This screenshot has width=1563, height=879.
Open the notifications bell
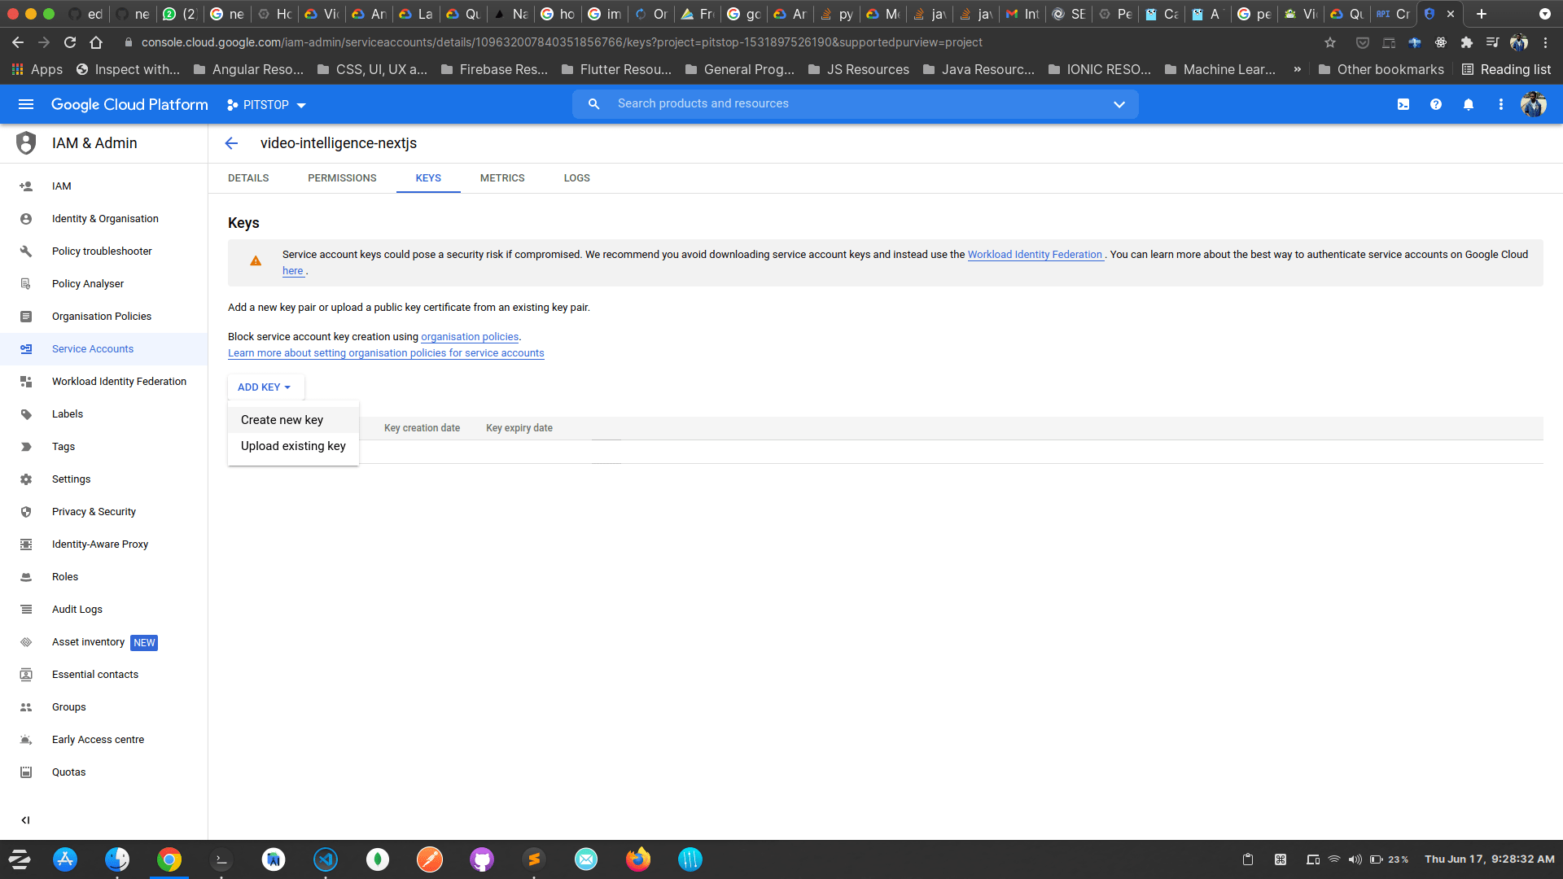[1469, 104]
